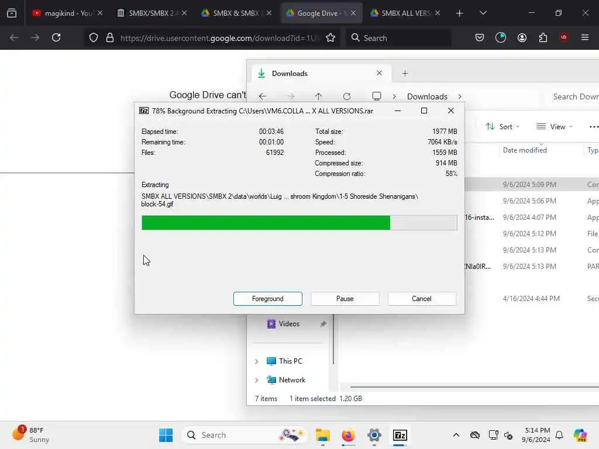Click the Search Downloads field
Viewport: 599px width, 449px height.
coord(573,96)
